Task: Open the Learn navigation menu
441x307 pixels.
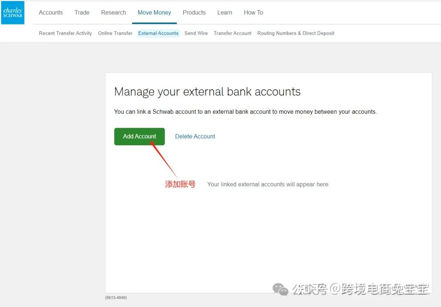Action: click(x=225, y=12)
